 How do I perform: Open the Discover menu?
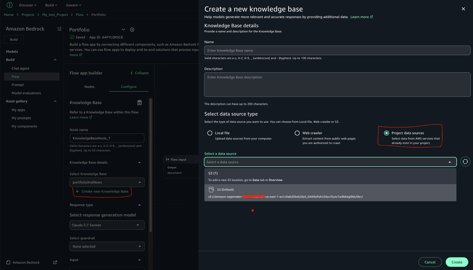(28, 5)
